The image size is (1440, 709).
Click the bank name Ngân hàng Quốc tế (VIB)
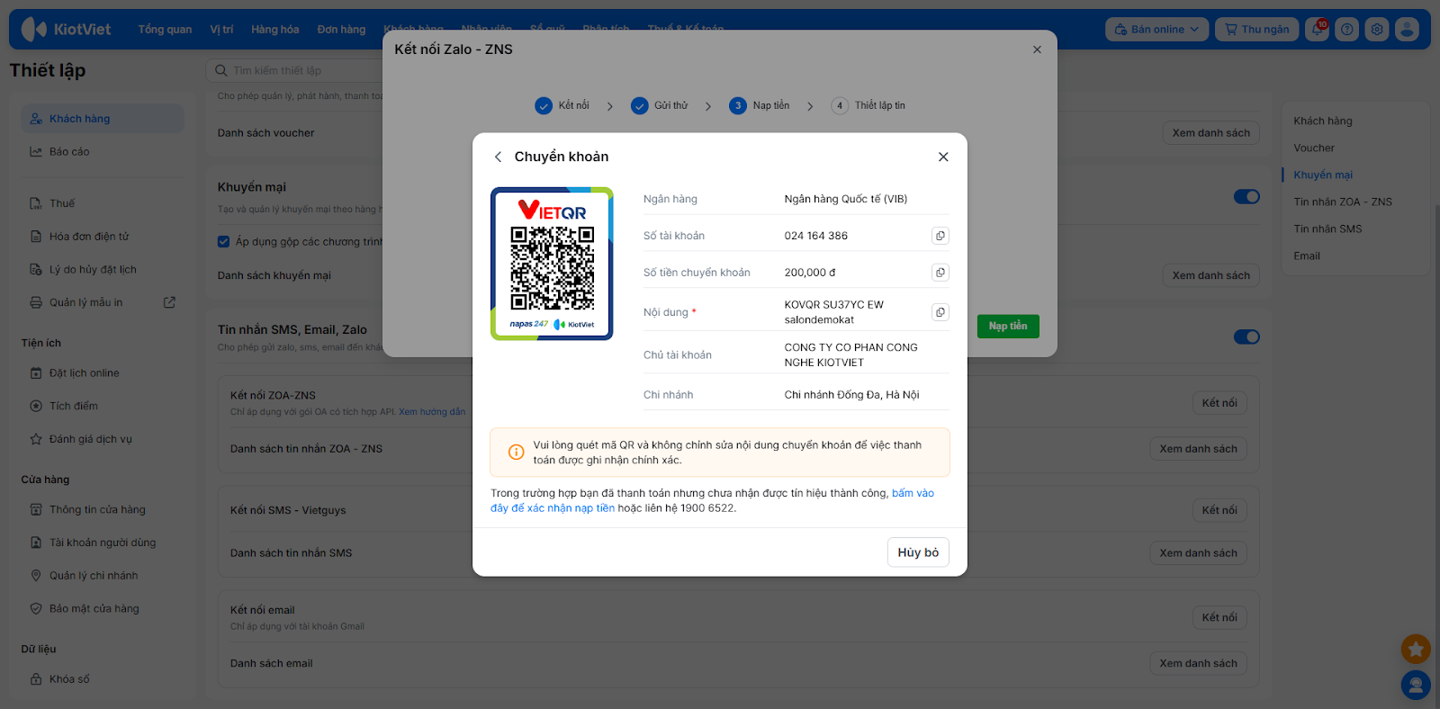pos(846,199)
